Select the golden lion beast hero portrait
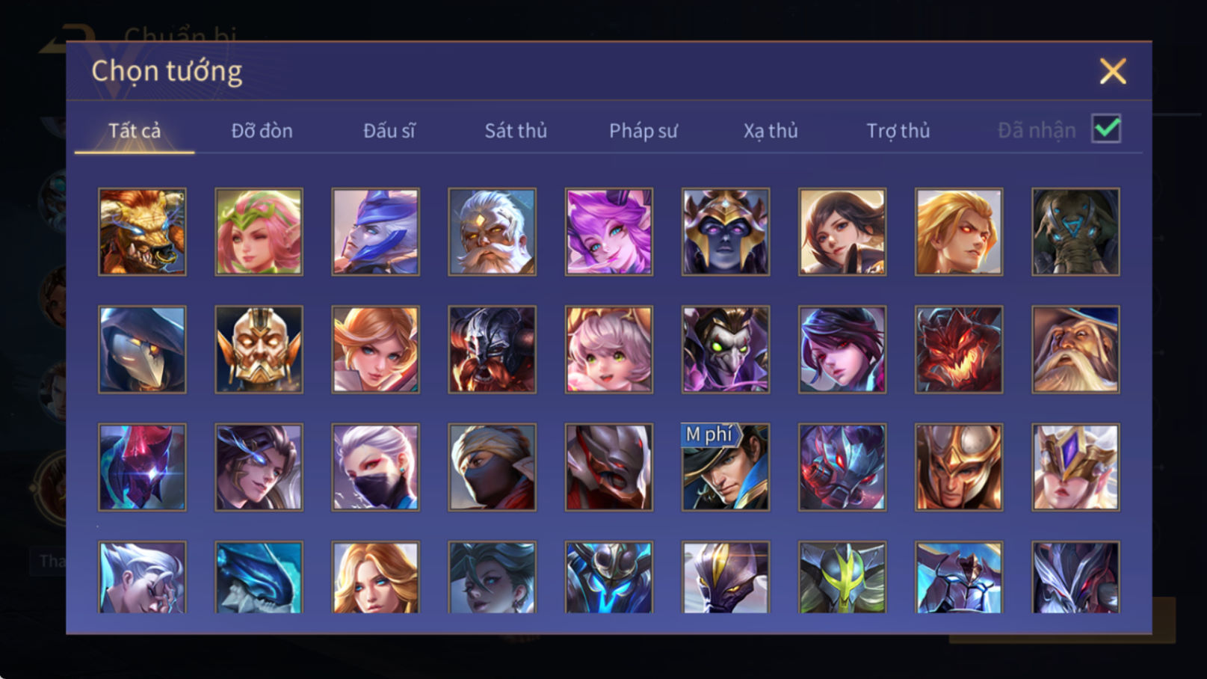1207x679 pixels. coord(142,232)
